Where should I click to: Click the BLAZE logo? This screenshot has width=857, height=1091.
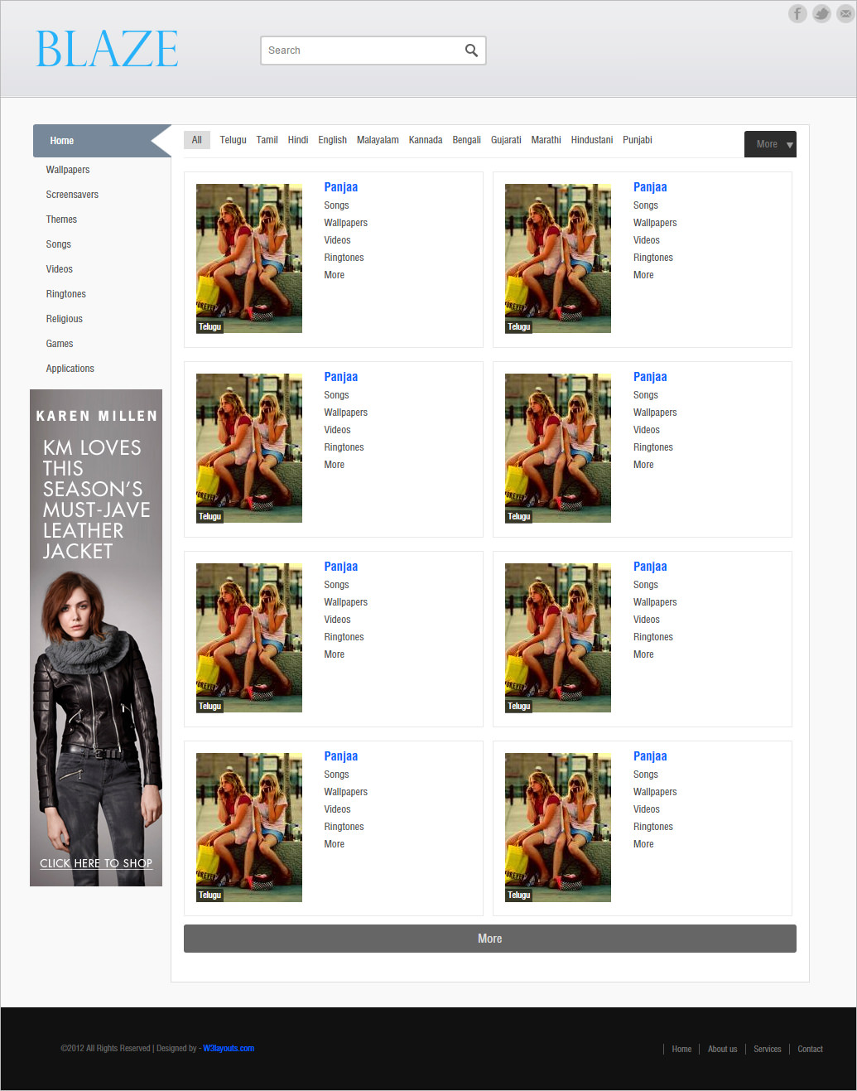[106, 49]
